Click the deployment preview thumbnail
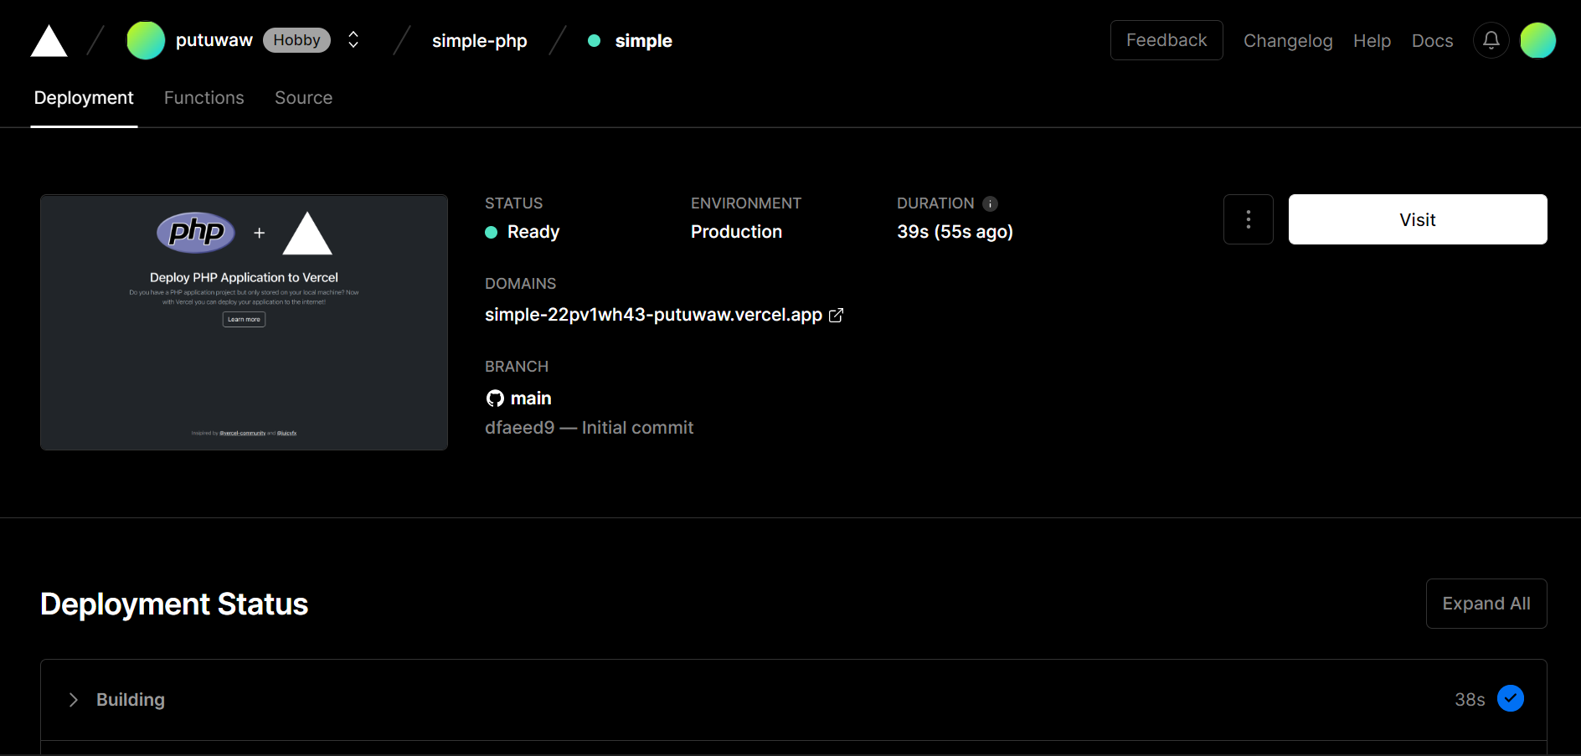 244,322
